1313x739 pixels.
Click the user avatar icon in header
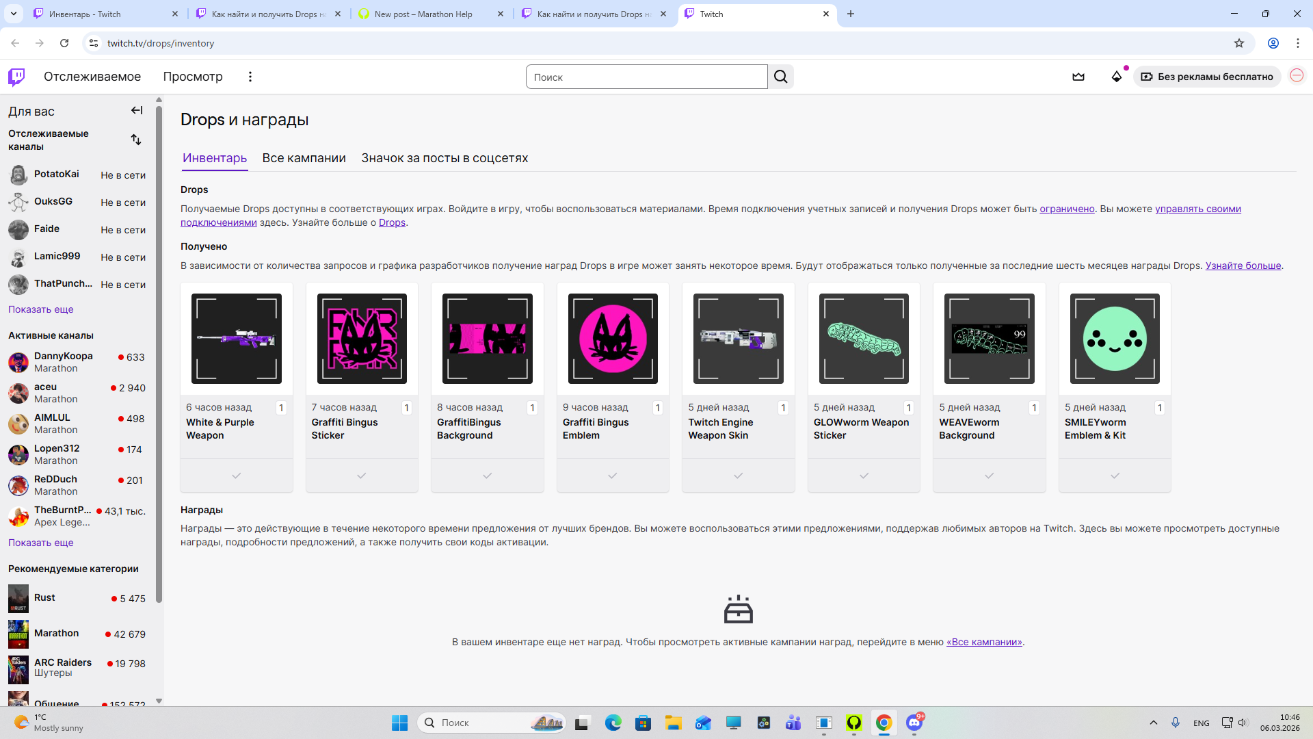pos(1297,76)
